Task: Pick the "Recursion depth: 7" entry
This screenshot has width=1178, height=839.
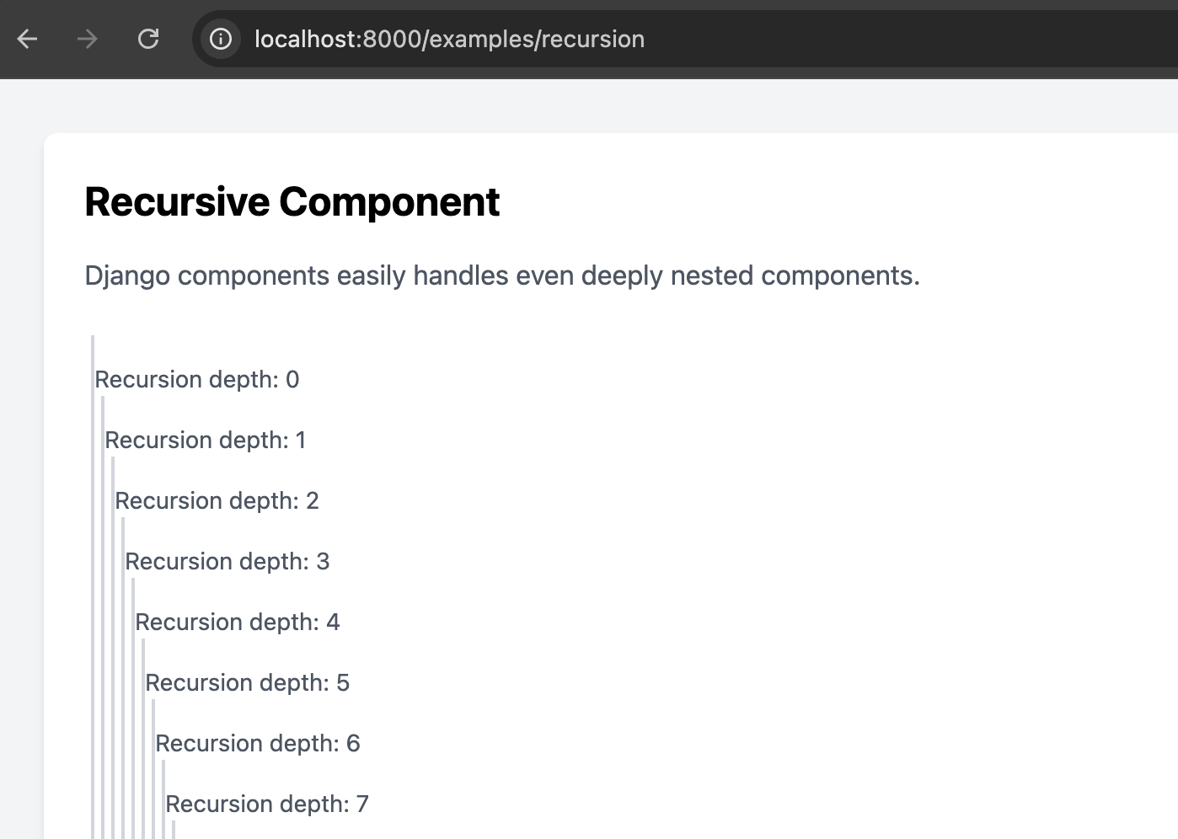Action: point(267,804)
